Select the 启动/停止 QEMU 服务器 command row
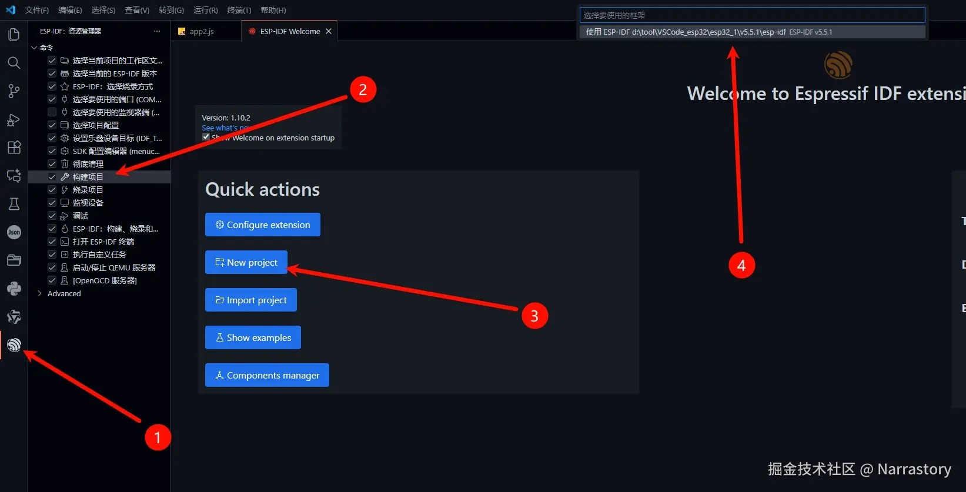966x492 pixels. pyautogui.click(x=99, y=267)
